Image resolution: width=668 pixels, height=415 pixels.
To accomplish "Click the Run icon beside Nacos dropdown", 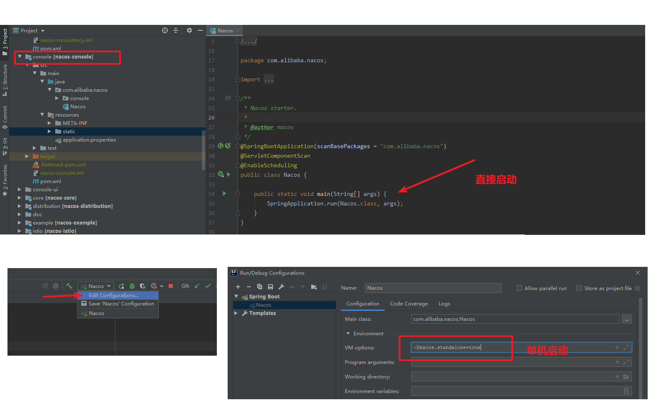I will point(121,286).
